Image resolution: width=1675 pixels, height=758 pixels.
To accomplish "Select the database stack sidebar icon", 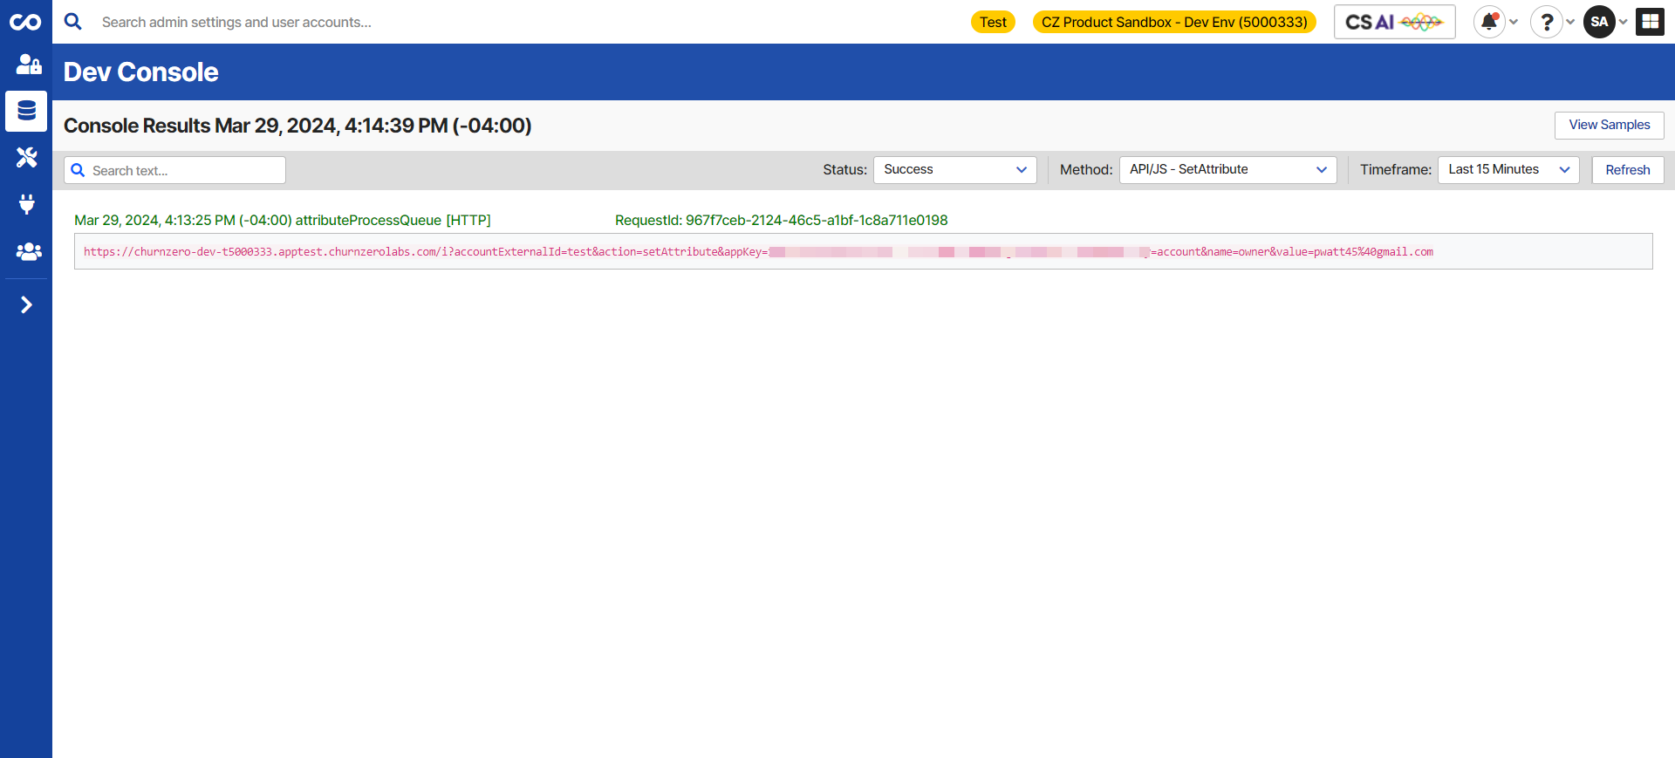I will click(26, 111).
